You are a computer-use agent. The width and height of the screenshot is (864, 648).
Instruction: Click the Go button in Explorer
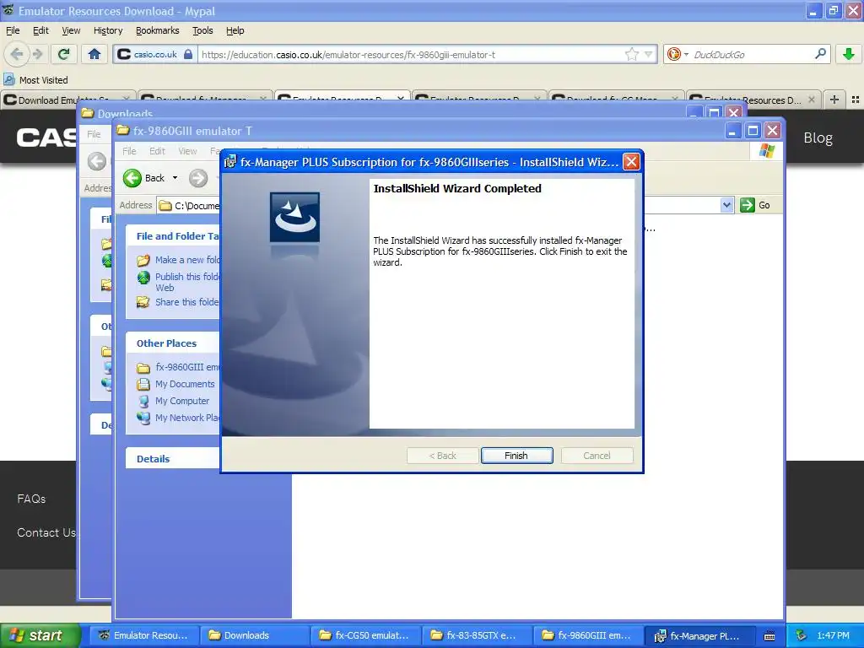(x=756, y=205)
